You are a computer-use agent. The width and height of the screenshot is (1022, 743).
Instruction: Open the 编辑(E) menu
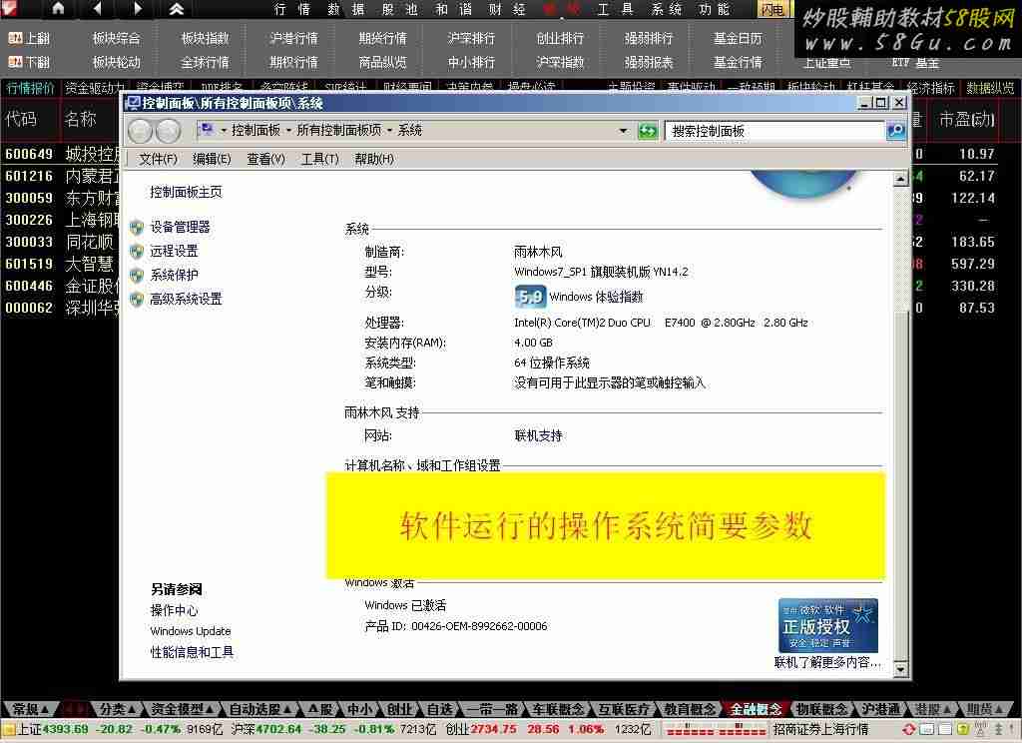[x=212, y=159]
